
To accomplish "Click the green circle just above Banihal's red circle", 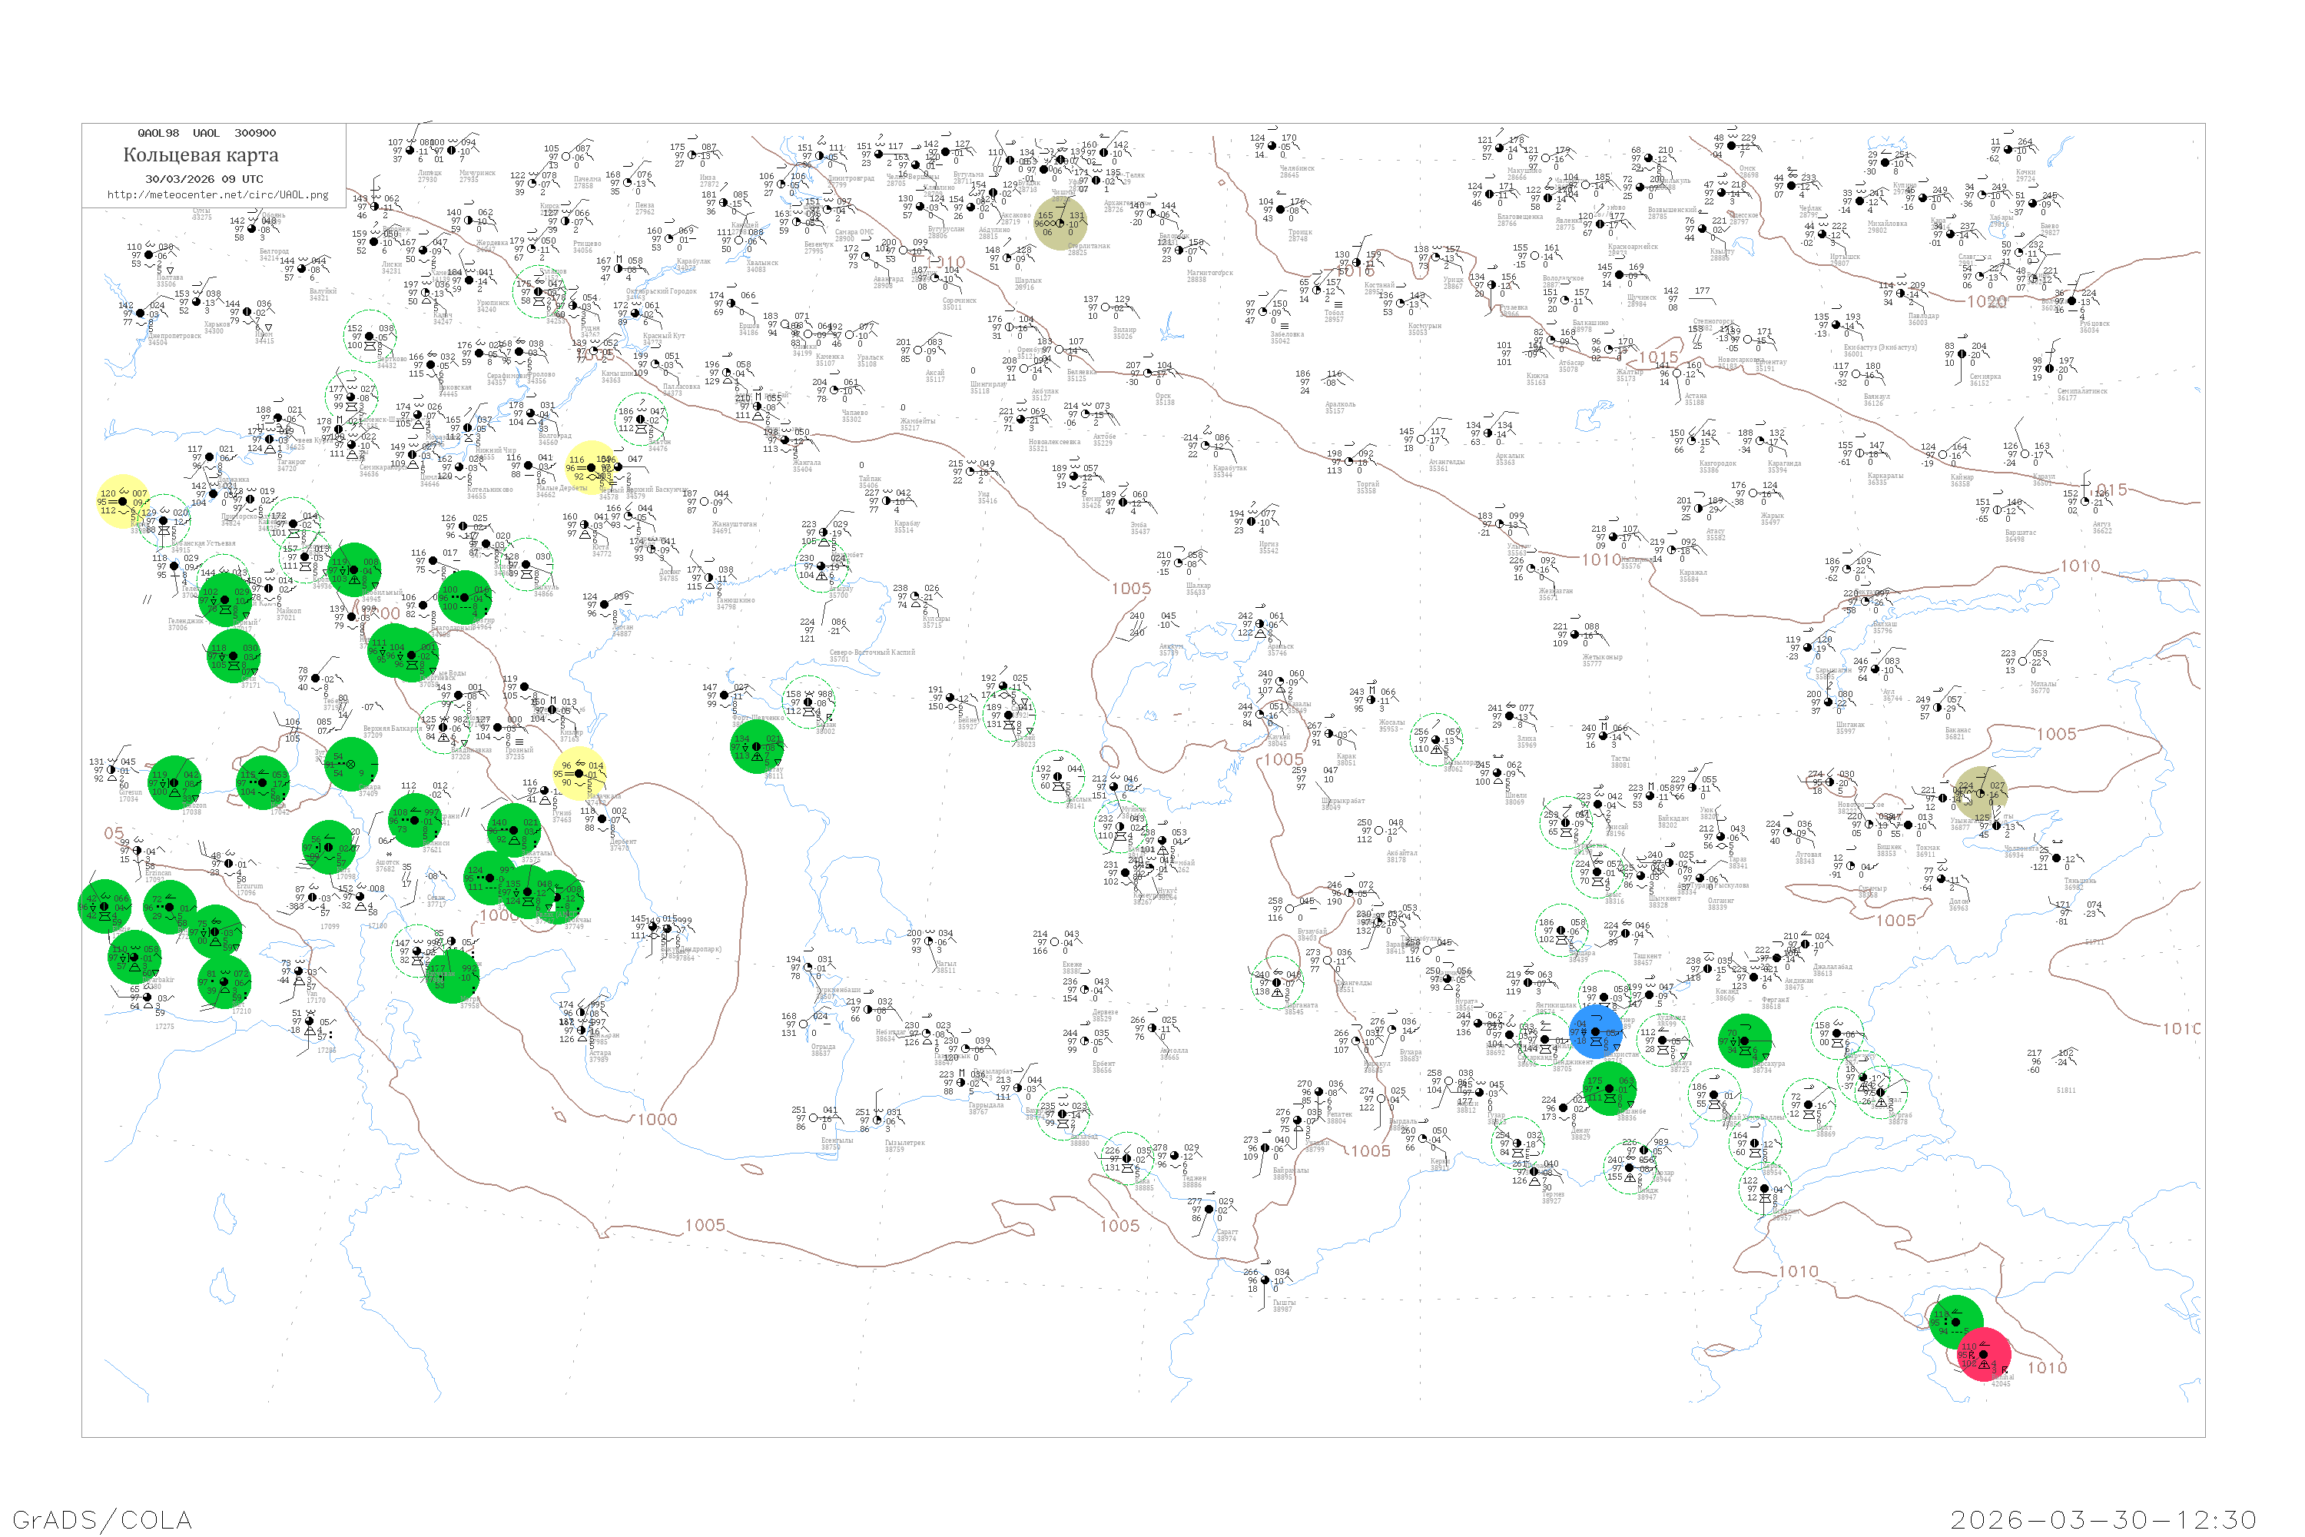I will tap(1955, 1320).
